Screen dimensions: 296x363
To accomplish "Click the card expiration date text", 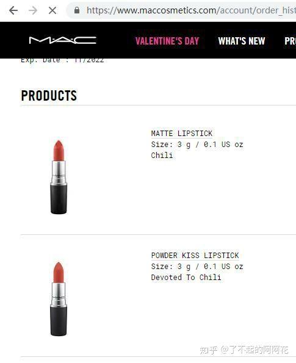I will click(62, 60).
